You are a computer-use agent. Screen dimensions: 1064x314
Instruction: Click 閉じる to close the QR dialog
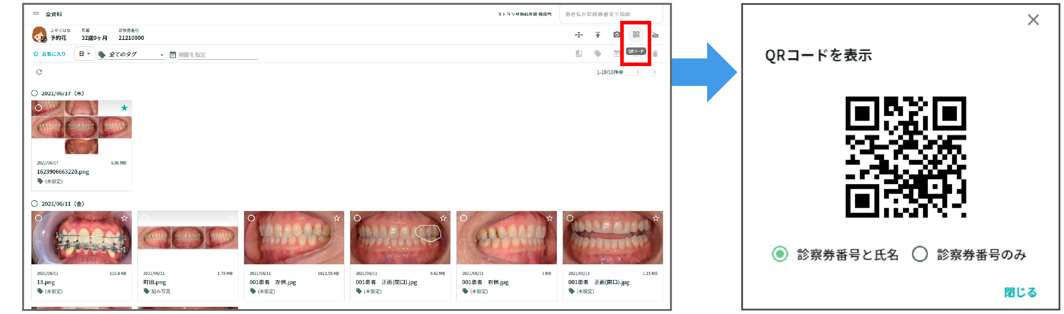click(1020, 292)
